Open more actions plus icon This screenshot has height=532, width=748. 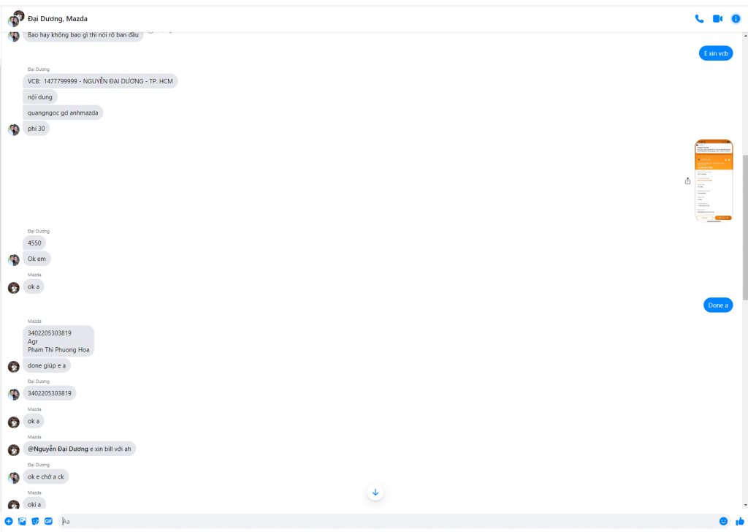[x=9, y=521]
